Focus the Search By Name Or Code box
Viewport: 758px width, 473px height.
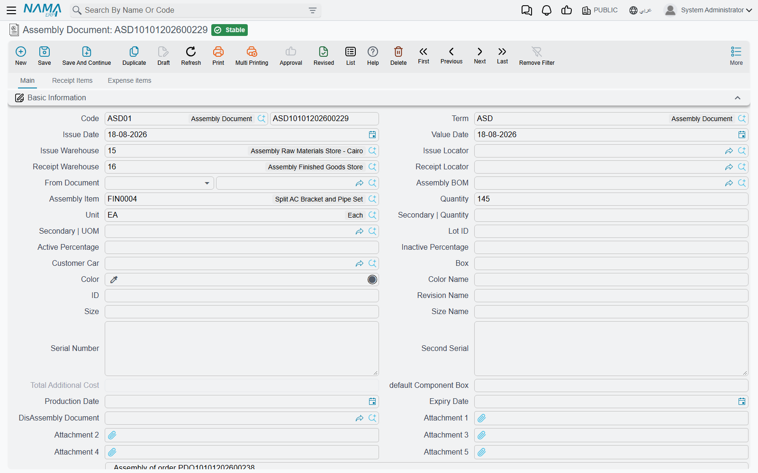click(x=194, y=10)
